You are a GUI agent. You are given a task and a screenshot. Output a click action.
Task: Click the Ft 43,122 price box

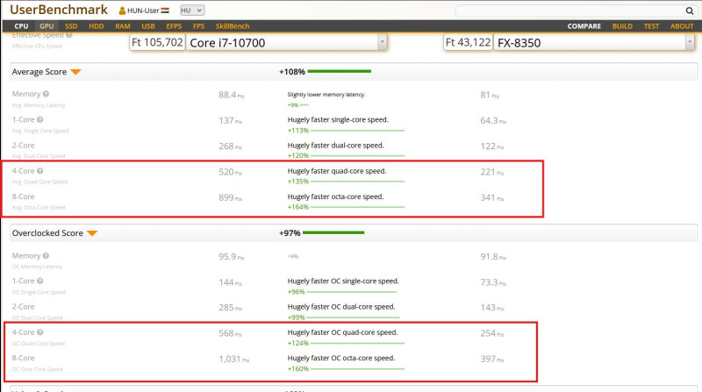coord(468,42)
